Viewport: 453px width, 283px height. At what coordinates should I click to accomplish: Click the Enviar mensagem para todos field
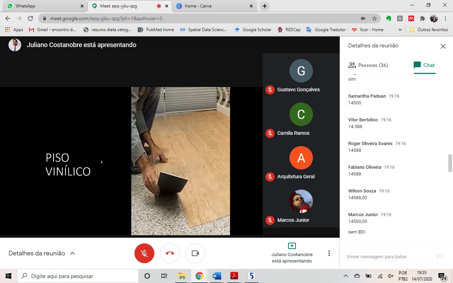point(387,256)
